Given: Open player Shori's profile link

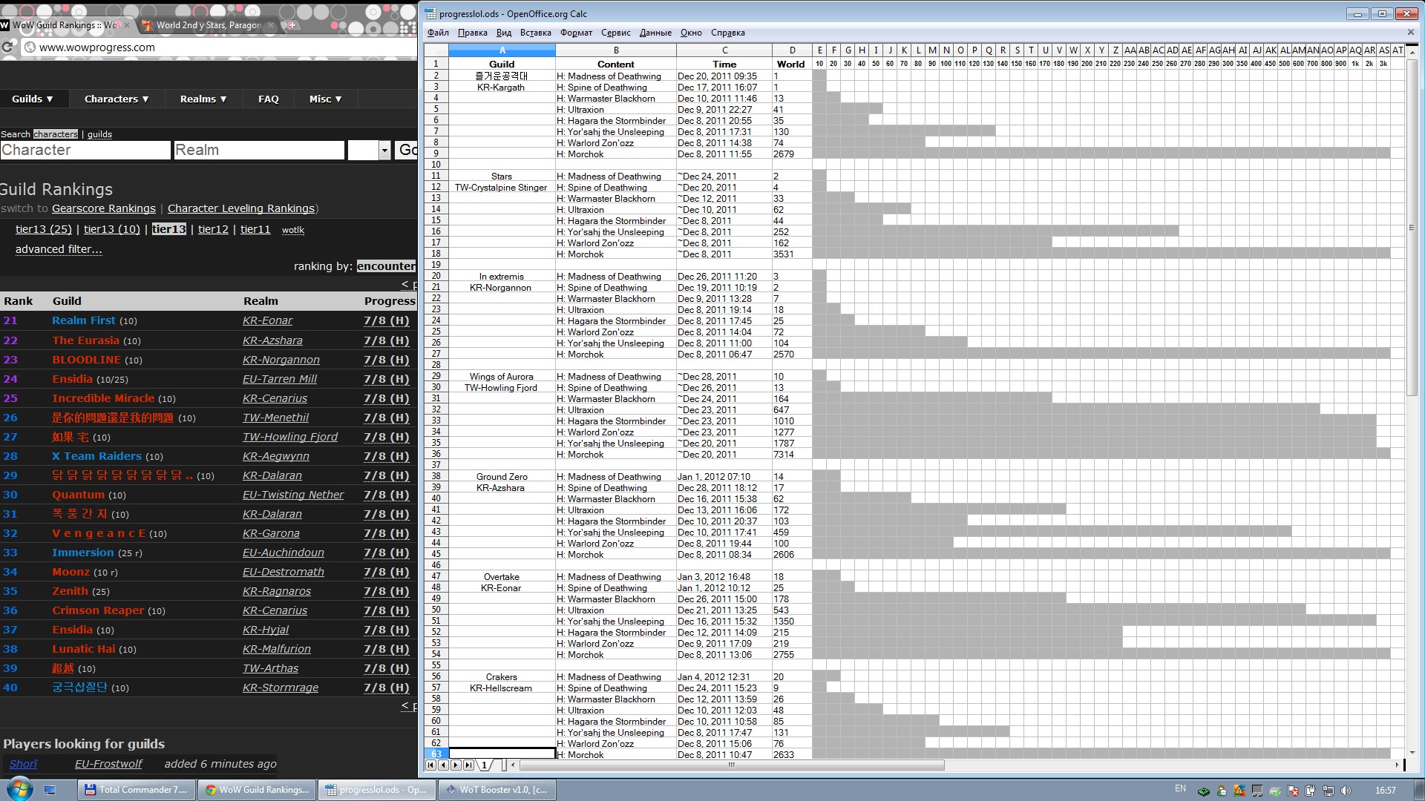Looking at the screenshot, I should click(23, 764).
